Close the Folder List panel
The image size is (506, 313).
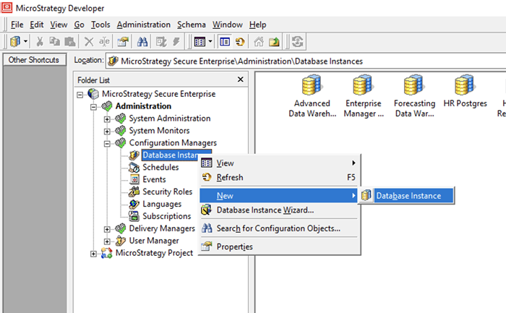241,80
